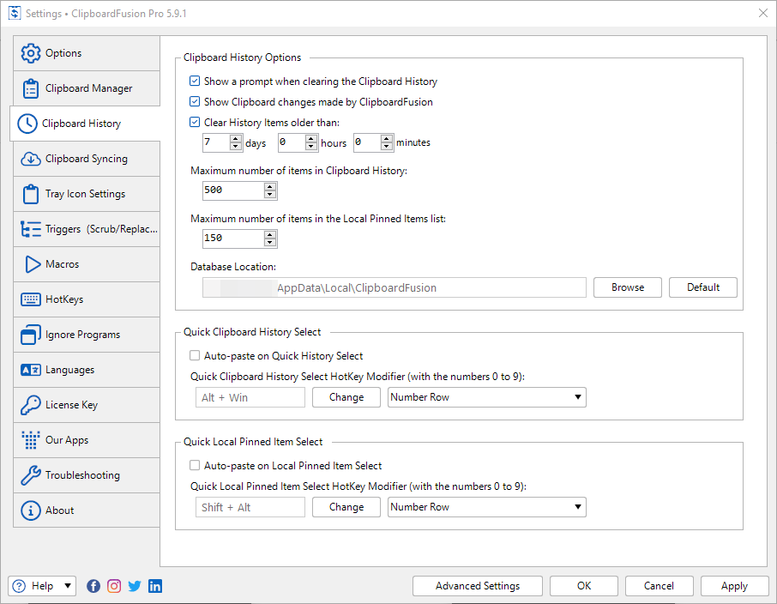Image resolution: width=777 pixels, height=604 pixels.
Task: Click the Twitter bird icon
Action: [135, 586]
